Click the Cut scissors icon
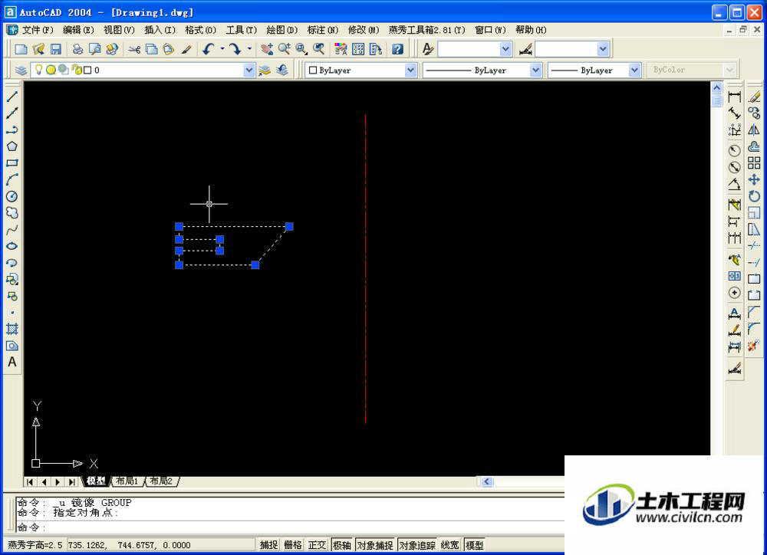 pyautogui.click(x=134, y=49)
